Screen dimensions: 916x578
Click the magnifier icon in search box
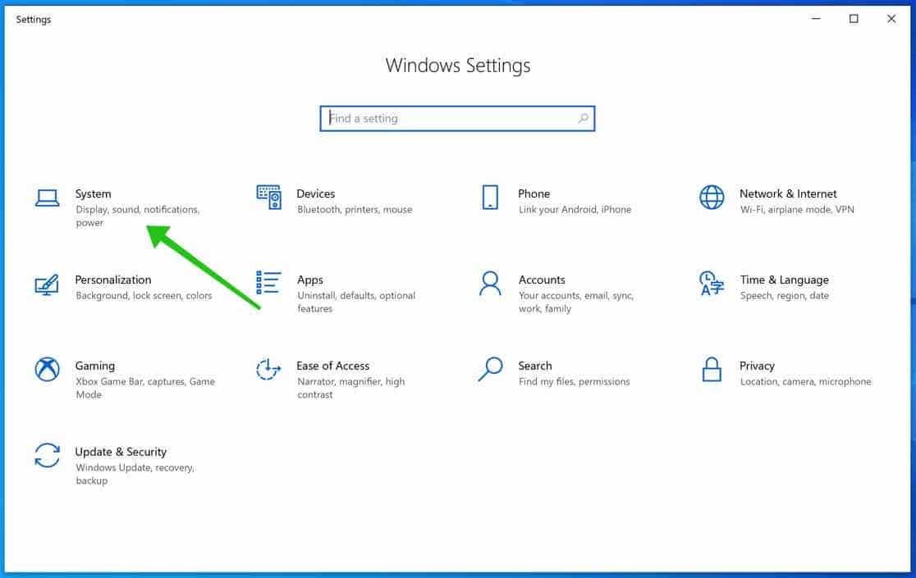click(x=583, y=118)
